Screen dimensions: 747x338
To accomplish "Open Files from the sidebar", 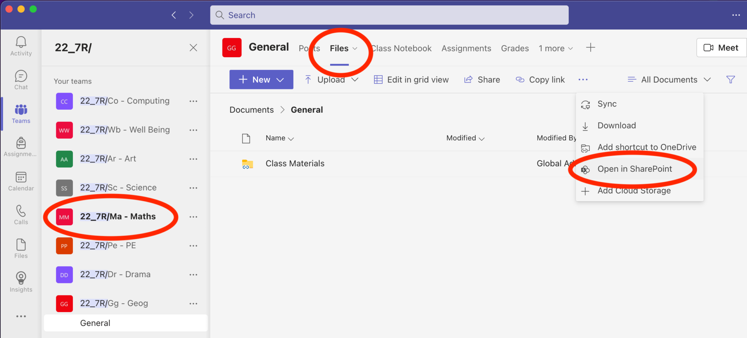I will pyautogui.click(x=21, y=248).
